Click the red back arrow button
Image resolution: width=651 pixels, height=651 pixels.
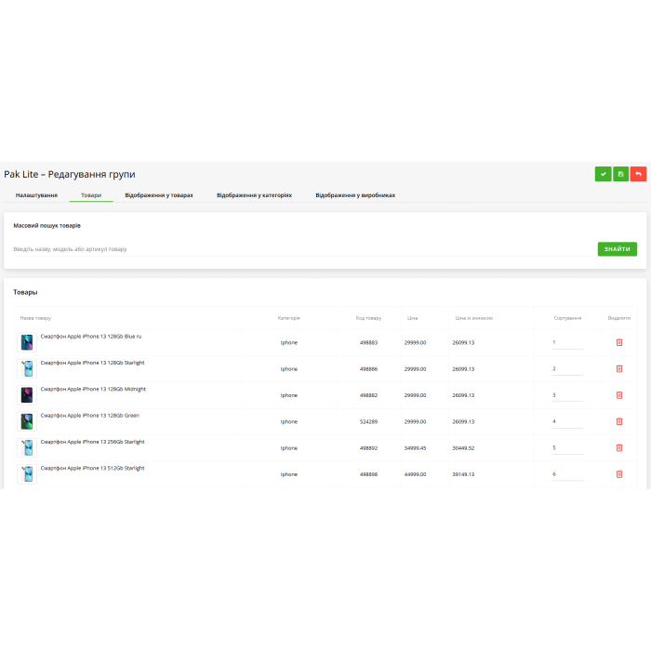tap(638, 174)
